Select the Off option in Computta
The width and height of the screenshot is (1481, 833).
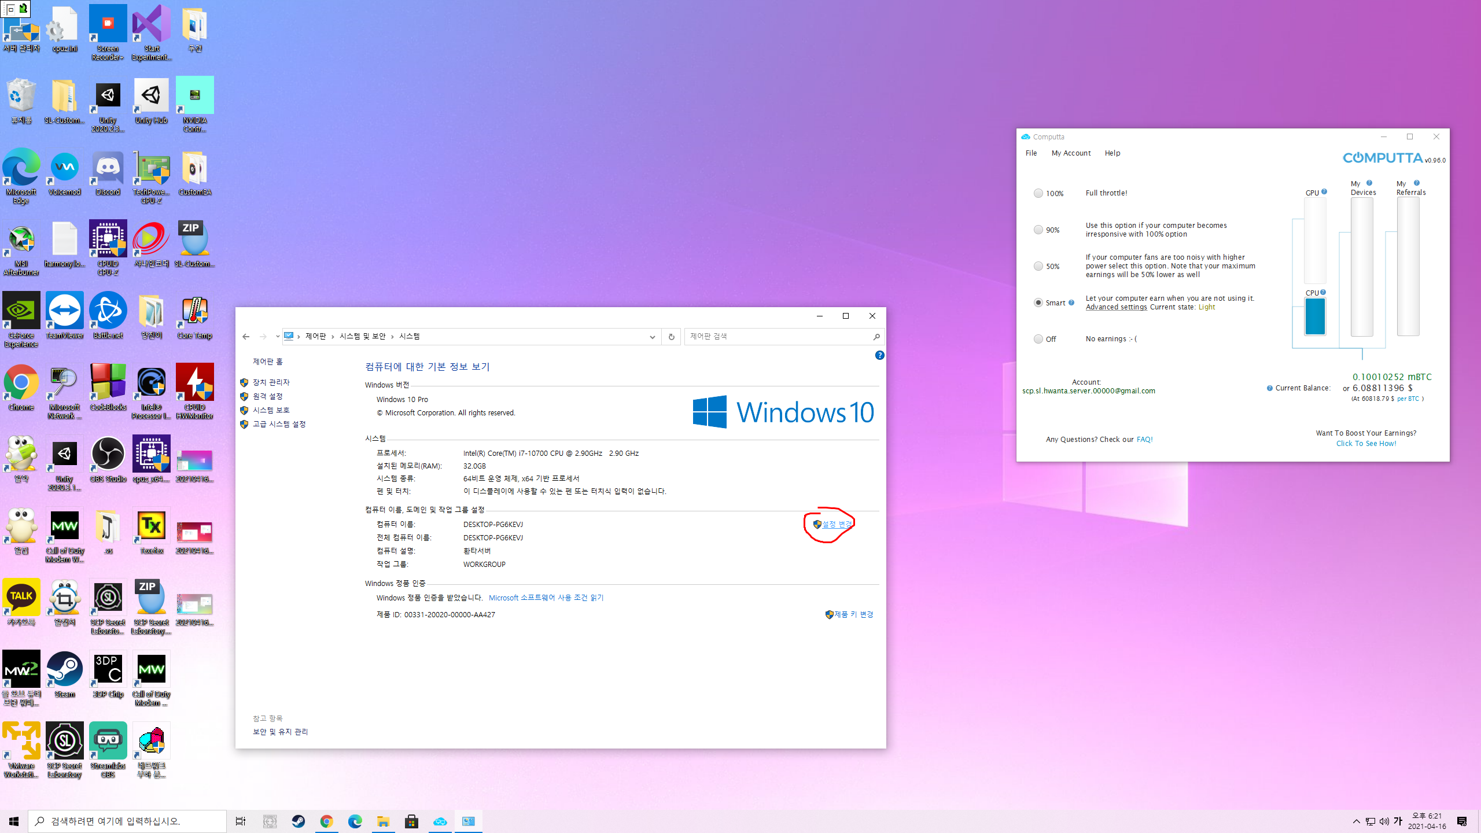1038,339
